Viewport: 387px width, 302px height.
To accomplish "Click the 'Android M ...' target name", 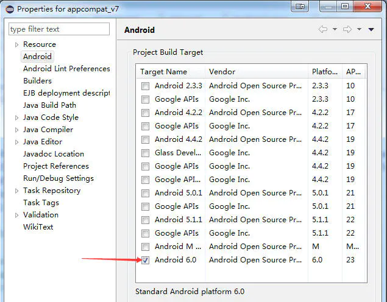I will point(178,247).
